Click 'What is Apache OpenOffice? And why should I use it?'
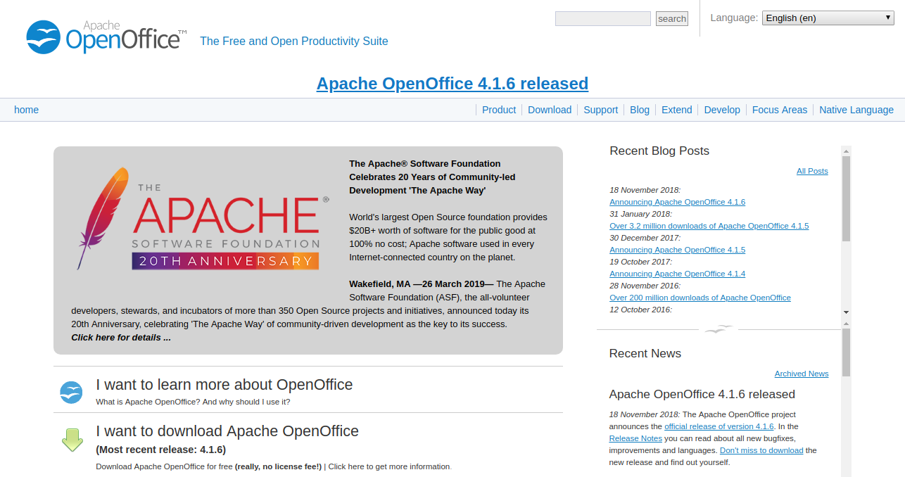 194,402
